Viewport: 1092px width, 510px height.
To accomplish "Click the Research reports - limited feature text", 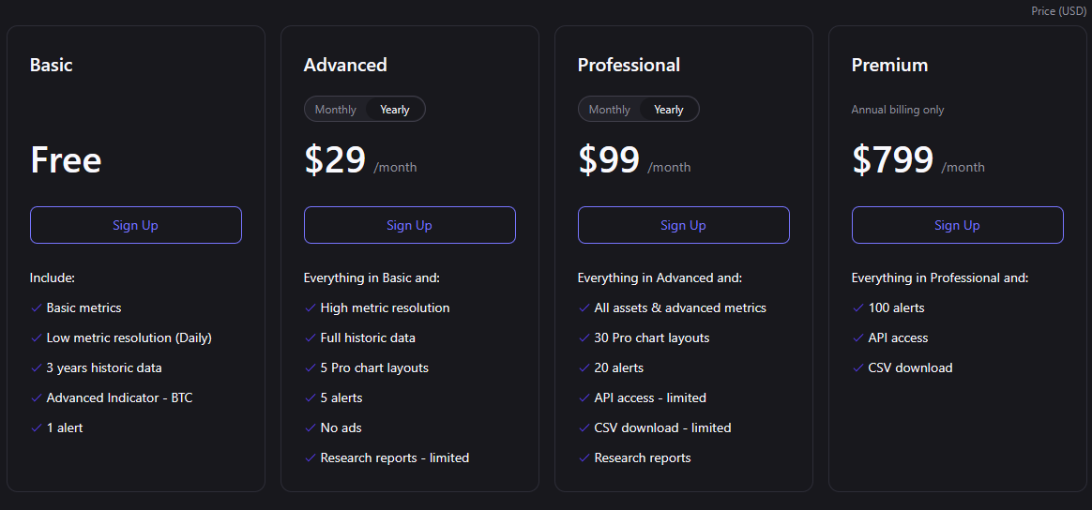I will [394, 457].
